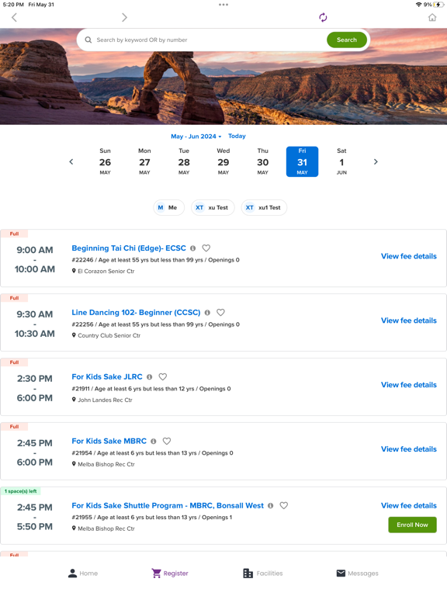Go to the previous week arrow
Viewport: 447px width, 596px height.
click(x=71, y=162)
